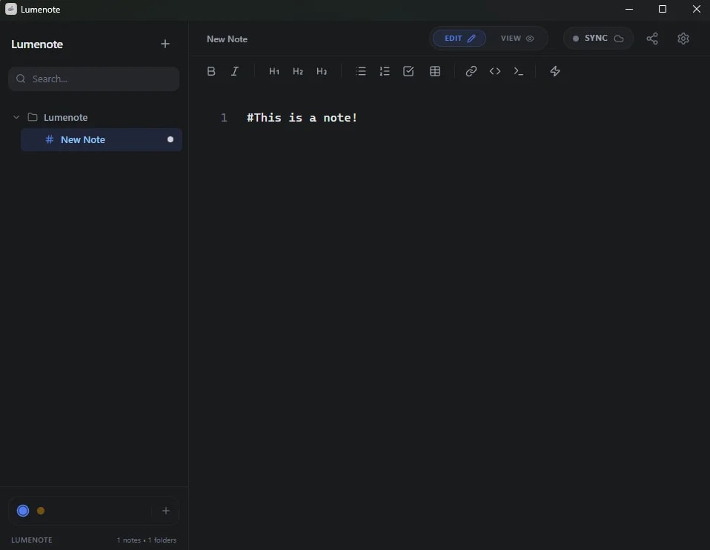Apply italic formatting from the toolbar

pos(235,70)
